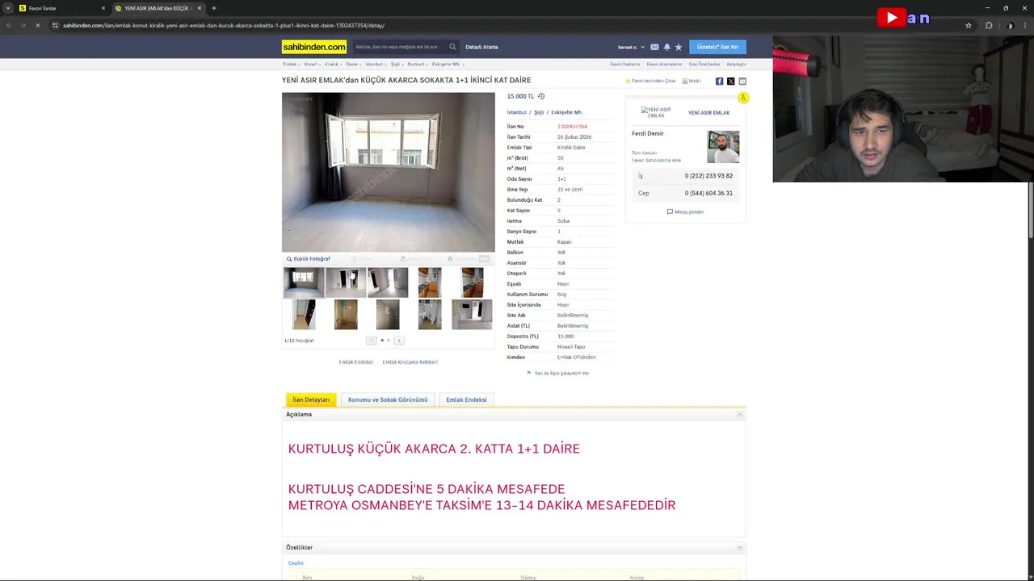Click the price history clock icon

point(541,96)
